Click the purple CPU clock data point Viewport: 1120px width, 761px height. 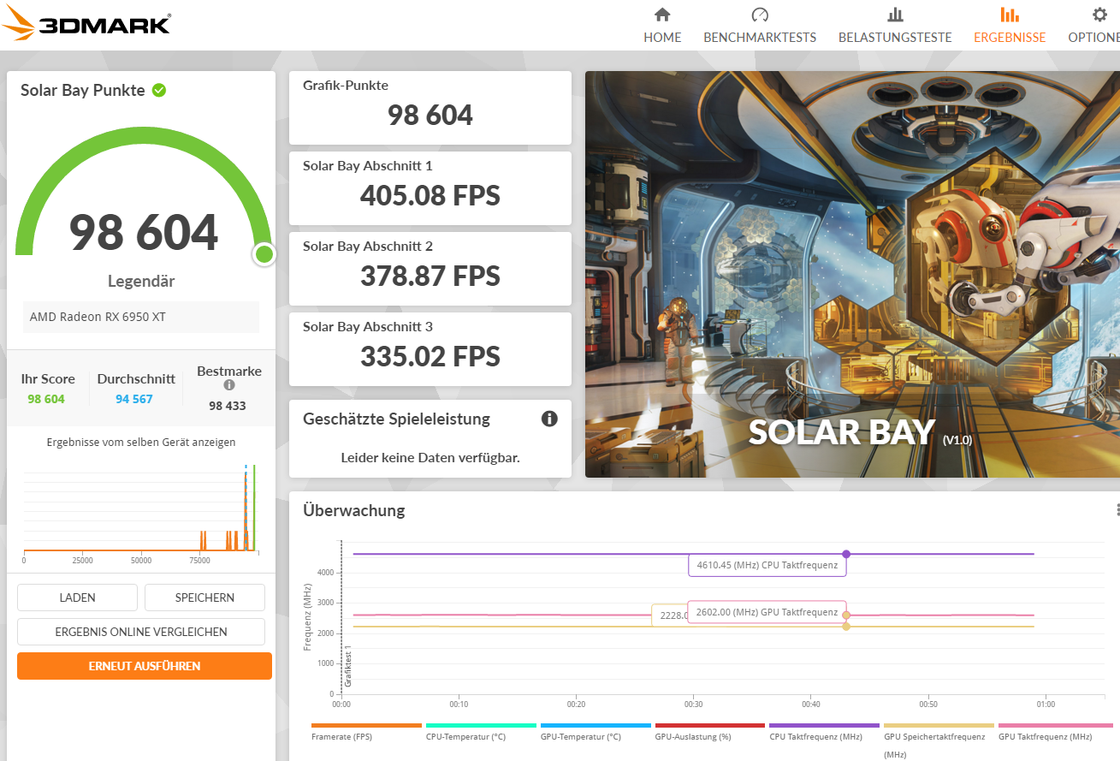pyautogui.click(x=846, y=554)
